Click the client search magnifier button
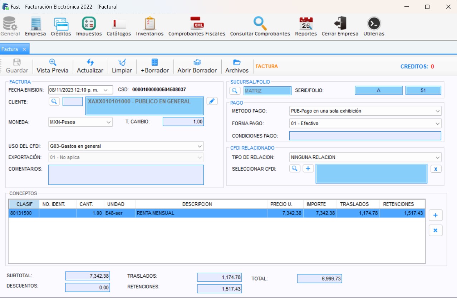The width and height of the screenshot is (457, 298). click(54, 101)
